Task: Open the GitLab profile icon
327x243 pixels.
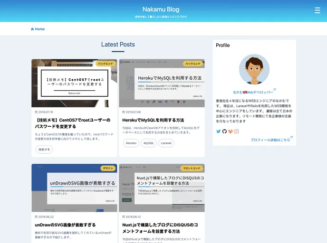Action: coord(230,131)
